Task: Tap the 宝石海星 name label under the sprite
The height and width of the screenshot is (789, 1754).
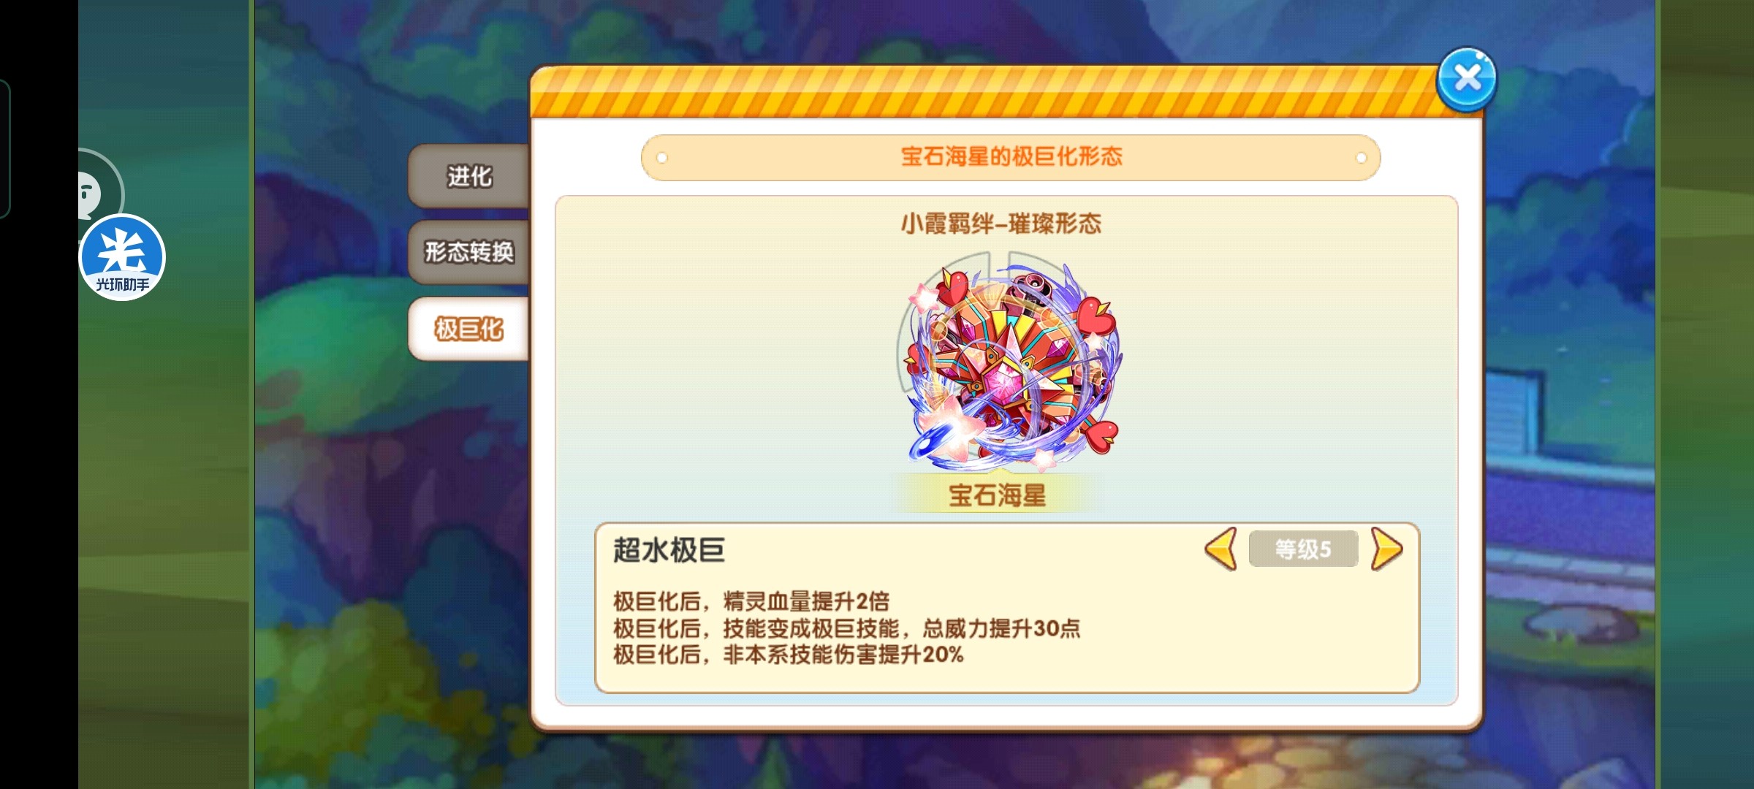Action: 997,495
